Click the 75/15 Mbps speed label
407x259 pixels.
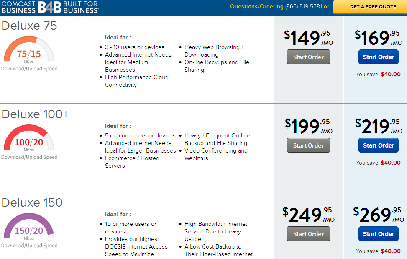coord(29,56)
